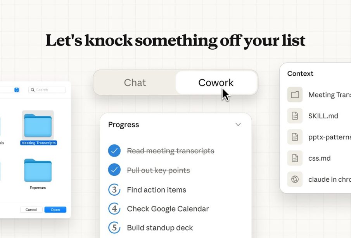Click step 3 circle for Find action items
The width and height of the screenshot is (351, 238).
click(x=114, y=190)
